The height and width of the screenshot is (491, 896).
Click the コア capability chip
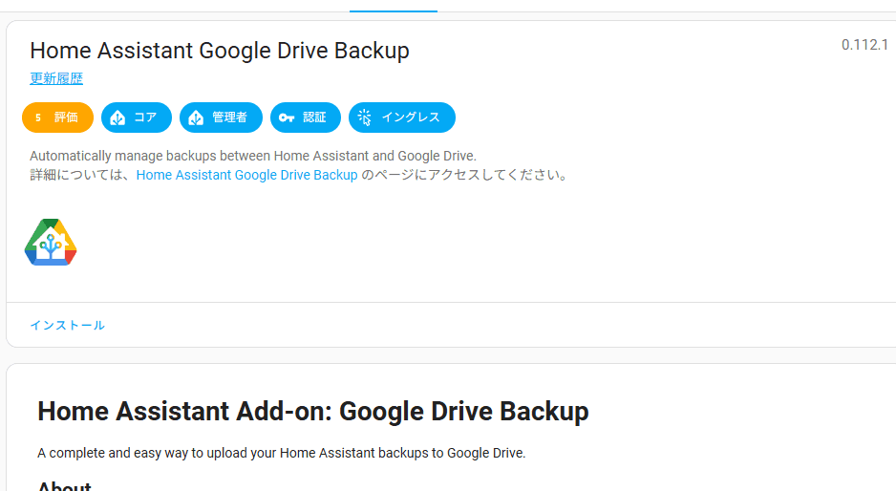[137, 117]
